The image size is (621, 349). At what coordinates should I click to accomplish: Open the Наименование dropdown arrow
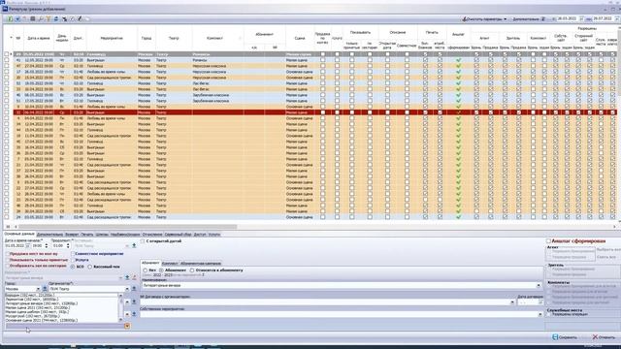click(539, 285)
